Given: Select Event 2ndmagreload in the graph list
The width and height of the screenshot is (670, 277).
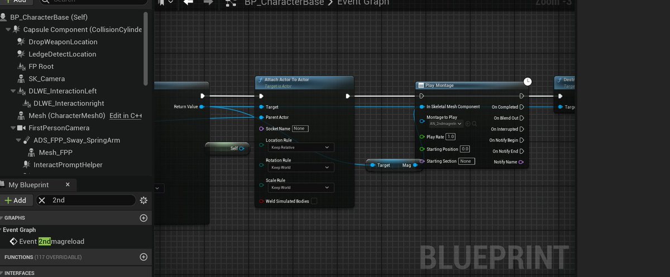Looking at the screenshot, I should [52, 241].
